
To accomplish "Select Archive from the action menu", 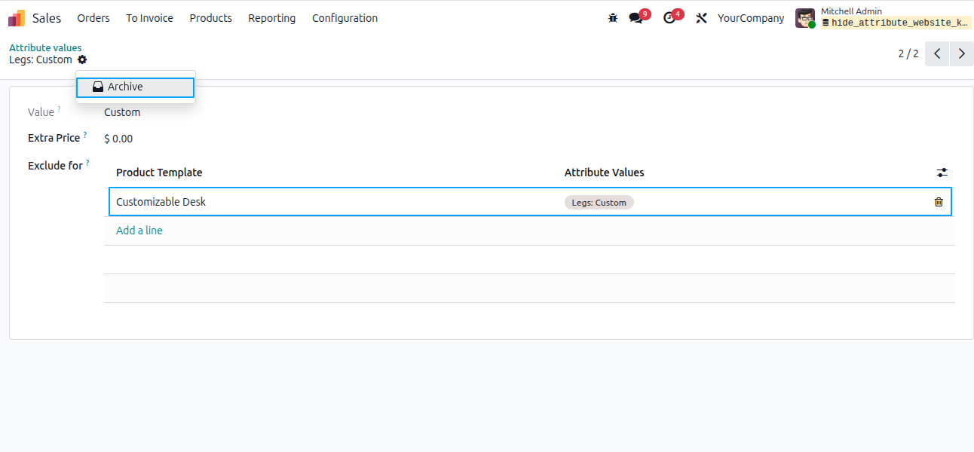I will (x=135, y=87).
